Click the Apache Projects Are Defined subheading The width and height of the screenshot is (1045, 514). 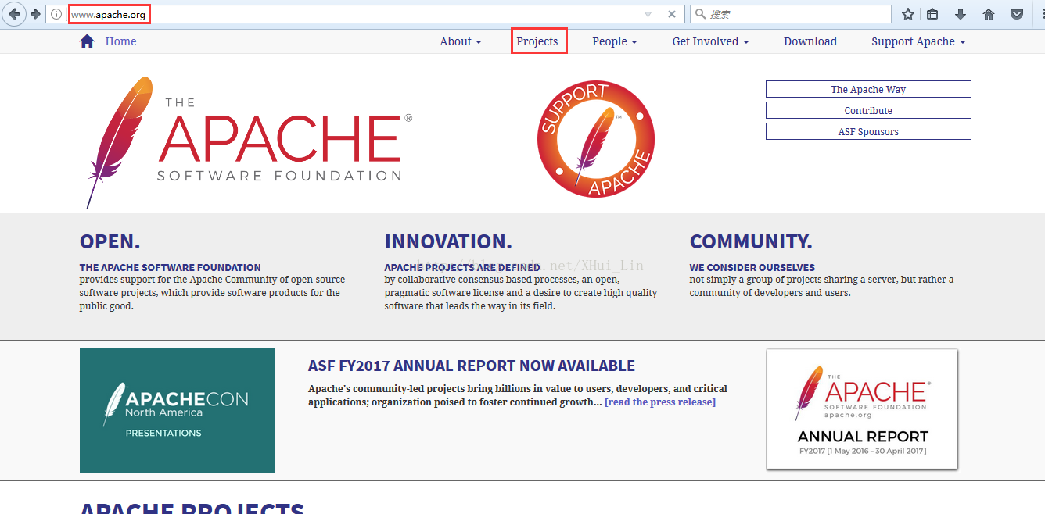(x=462, y=267)
